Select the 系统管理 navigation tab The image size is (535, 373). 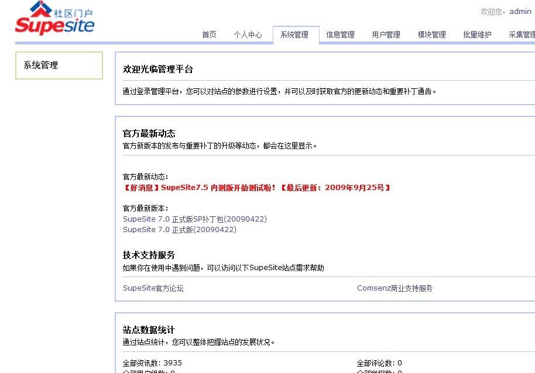(294, 34)
